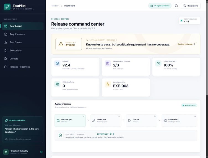Click the Demo Scenario sparkle icon
The height and width of the screenshot is (158, 208).
click(6, 120)
